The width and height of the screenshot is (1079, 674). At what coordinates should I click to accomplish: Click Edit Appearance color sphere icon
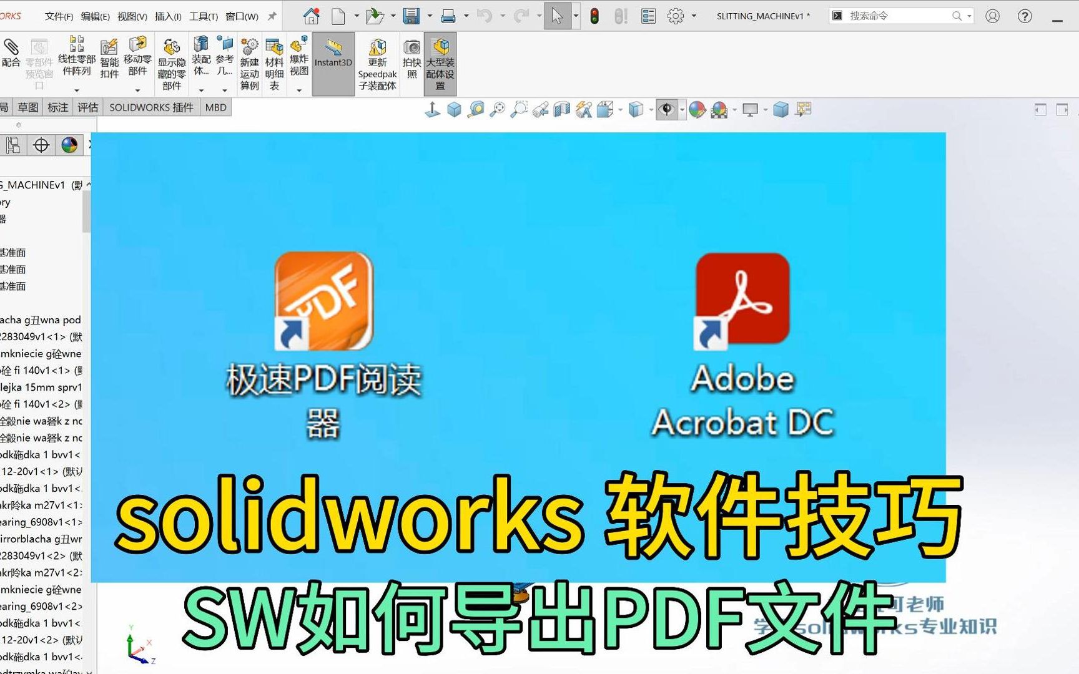click(x=697, y=110)
